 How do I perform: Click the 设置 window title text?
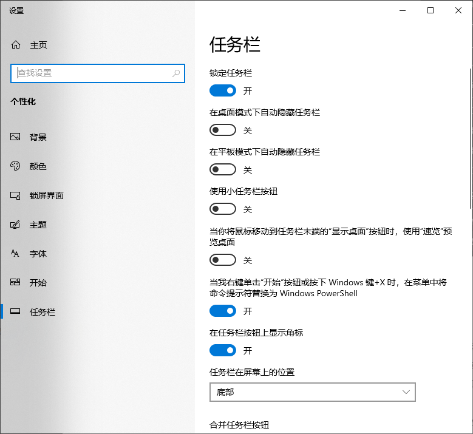(16, 10)
